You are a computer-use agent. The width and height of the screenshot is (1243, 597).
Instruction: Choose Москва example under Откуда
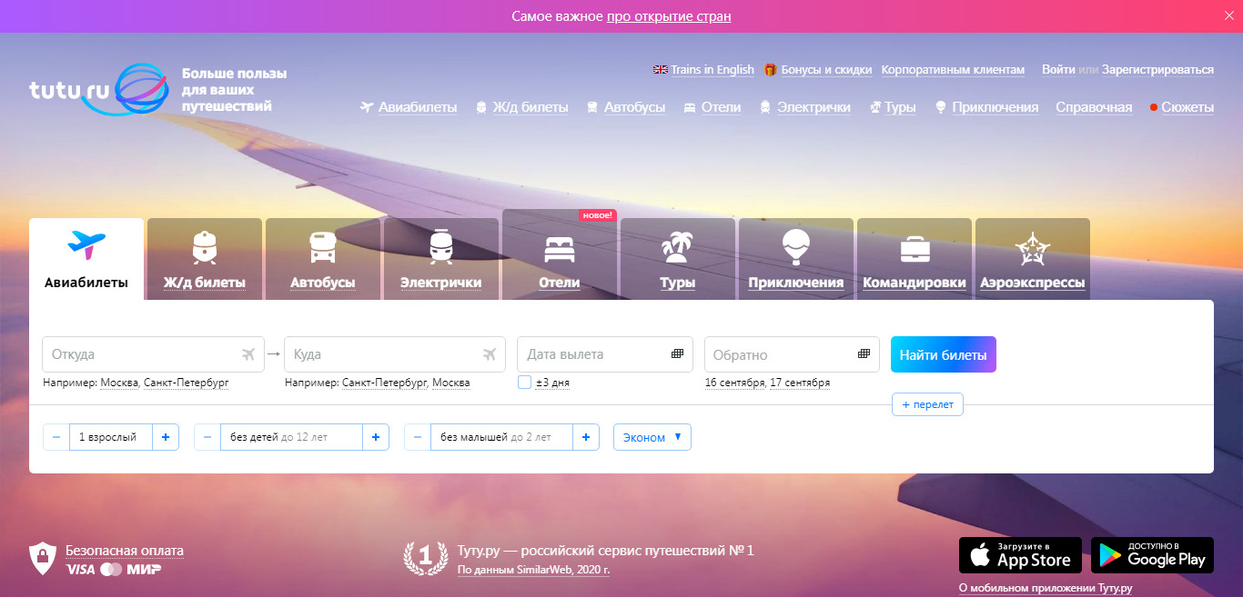point(120,383)
